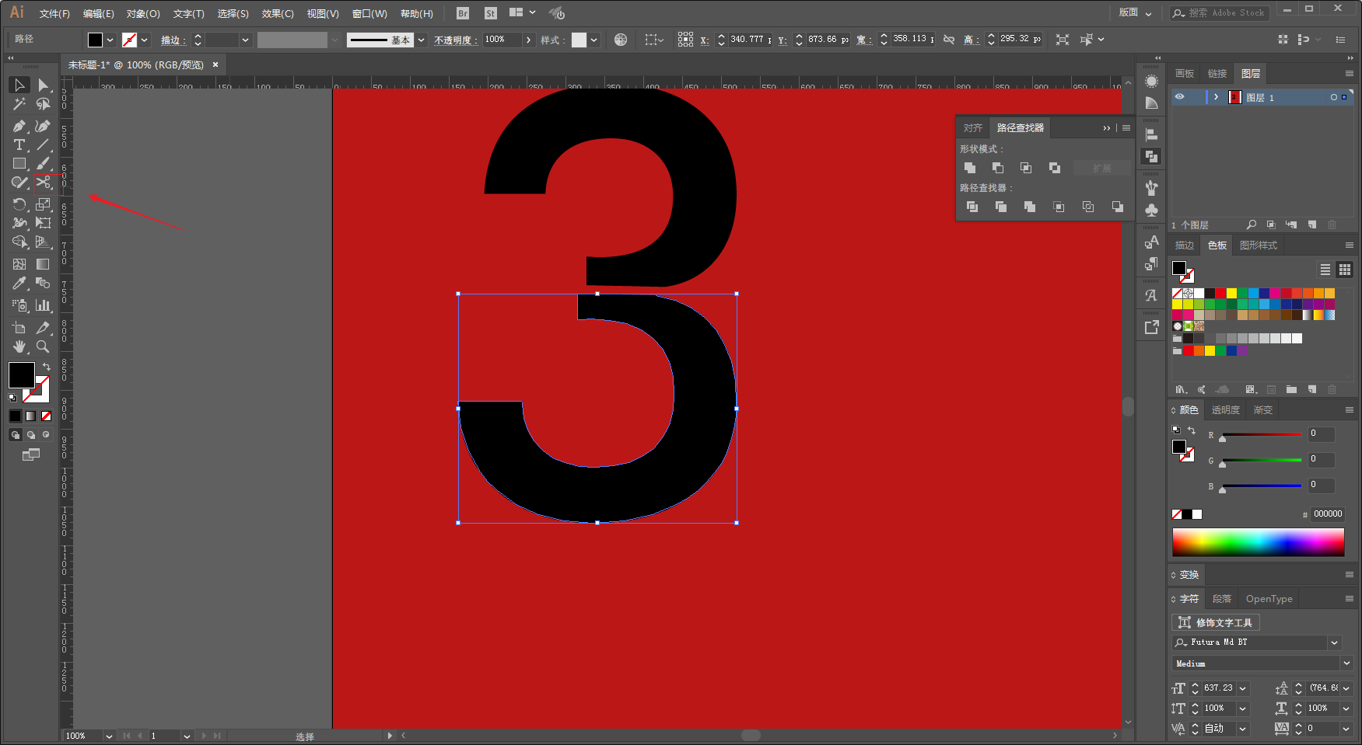This screenshot has width=1362, height=745.
Task: Switch to the 画板 panel tab
Action: click(x=1185, y=74)
